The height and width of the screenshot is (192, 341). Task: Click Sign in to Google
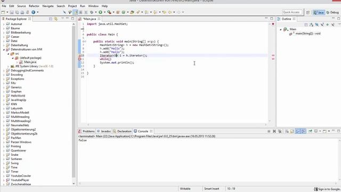327,189
